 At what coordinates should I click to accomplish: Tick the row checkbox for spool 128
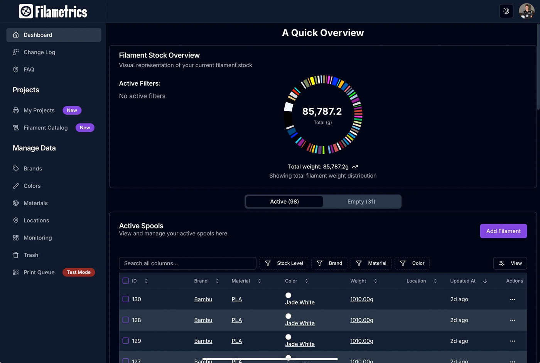click(125, 320)
